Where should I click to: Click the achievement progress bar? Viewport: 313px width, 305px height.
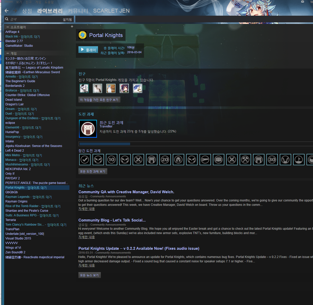[x=196, y=144]
